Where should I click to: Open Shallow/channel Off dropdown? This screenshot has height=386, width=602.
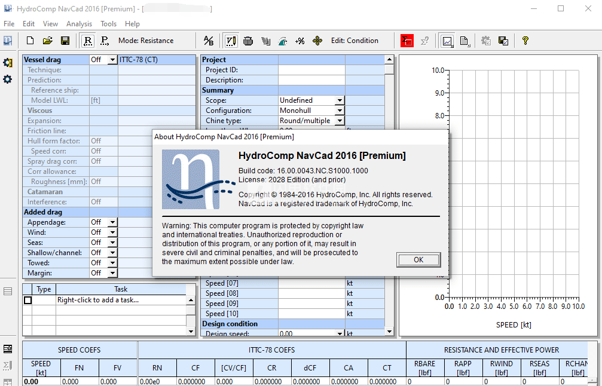[x=112, y=253]
